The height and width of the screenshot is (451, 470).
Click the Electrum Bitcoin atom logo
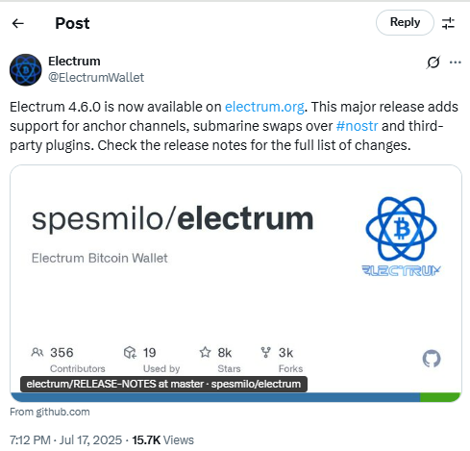click(x=401, y=237)
